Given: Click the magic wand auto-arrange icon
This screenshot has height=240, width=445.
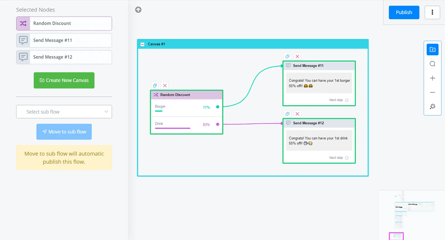Looking at the screenshot, I should [432, 106].
